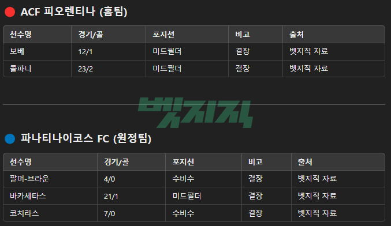Viewport: 391px width, 226px height.
Task: Click the red circle icon beside ACF 피오렌티나
Action: [x=10, y=12]
